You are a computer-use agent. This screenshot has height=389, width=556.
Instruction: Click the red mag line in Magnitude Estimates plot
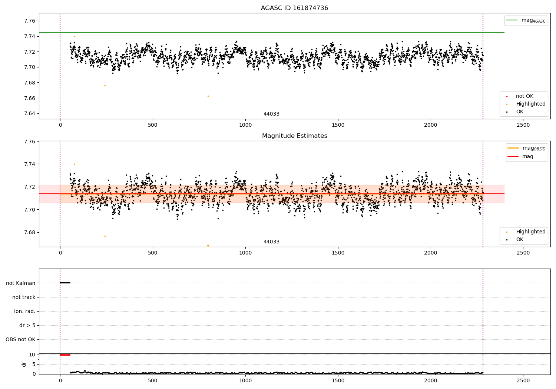click(x=271, y=194)
